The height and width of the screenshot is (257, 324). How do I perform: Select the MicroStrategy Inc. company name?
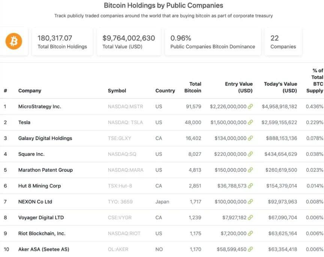[x=40, y=107]
